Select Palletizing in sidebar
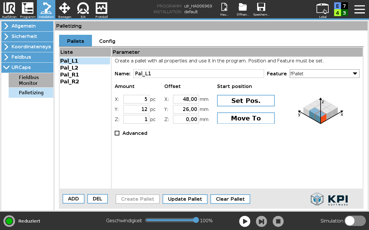Screen dimensions: 369x230 tap(31, 93)
